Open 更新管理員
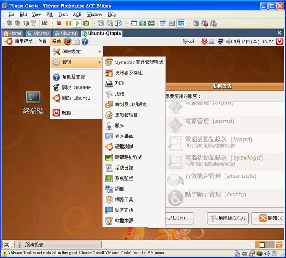This screenshot has height=258, width=286. click(x=134, y=115)
